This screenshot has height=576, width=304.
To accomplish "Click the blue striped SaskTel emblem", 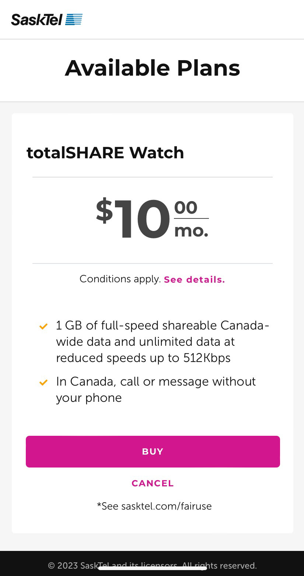I will tap(74, 20).
